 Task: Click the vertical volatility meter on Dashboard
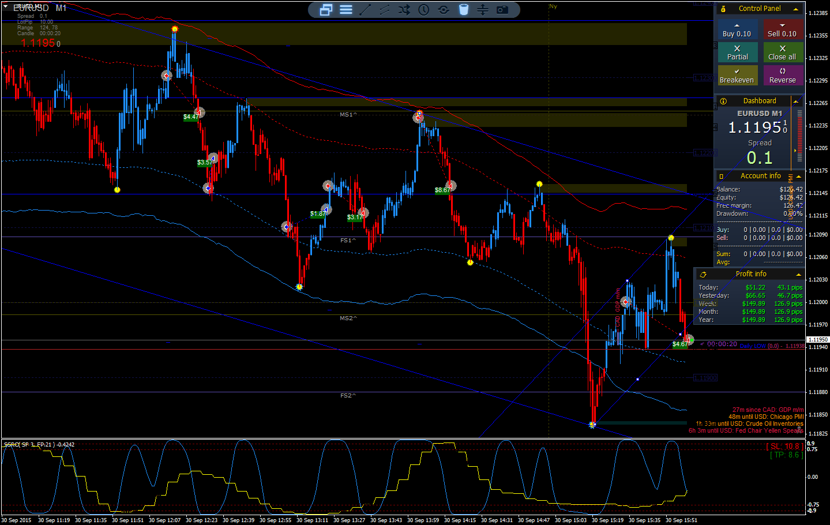(x=799, y=137)
